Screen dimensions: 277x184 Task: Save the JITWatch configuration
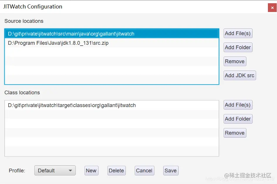(171, 171)
